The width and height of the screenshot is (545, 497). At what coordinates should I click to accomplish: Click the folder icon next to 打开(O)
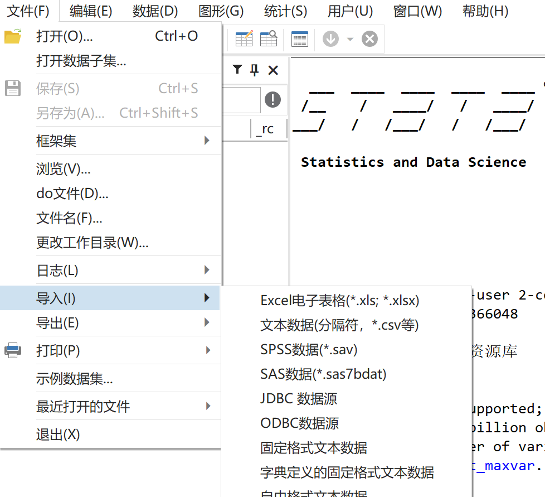pos(13,36)
